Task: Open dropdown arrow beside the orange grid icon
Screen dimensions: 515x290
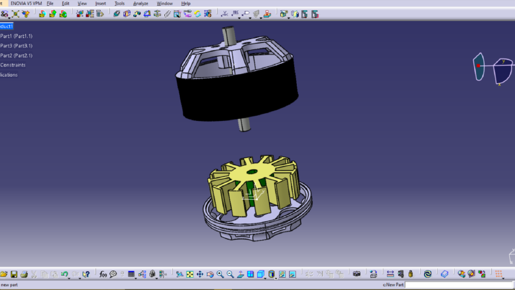Action: [x=503, y=278]
